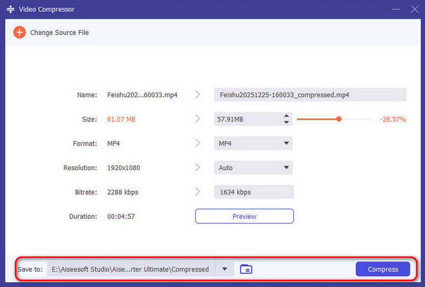425x287 pixels.
Task: Click the arrow chevron in the Name row
Action: coord(198,95)
